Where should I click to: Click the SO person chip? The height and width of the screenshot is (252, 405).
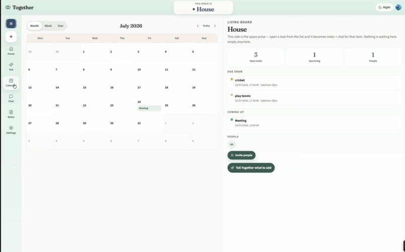click(232, 144)
